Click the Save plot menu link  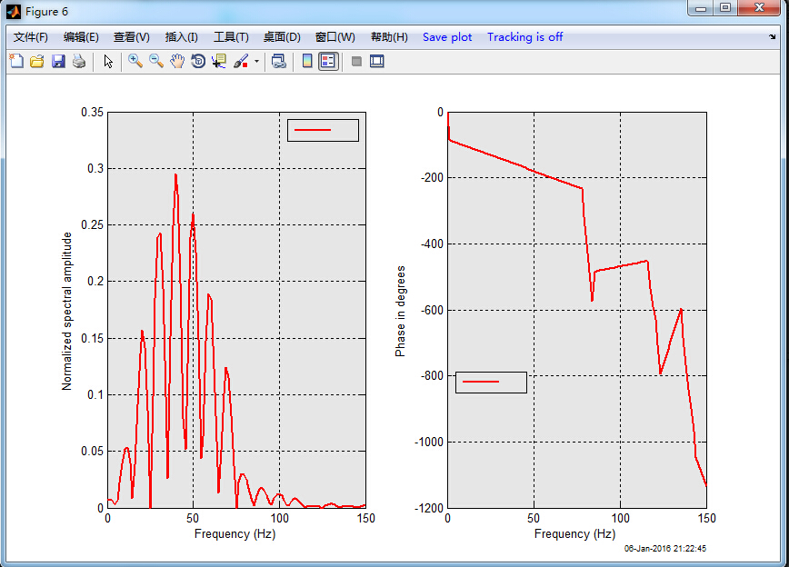(447, 37)
